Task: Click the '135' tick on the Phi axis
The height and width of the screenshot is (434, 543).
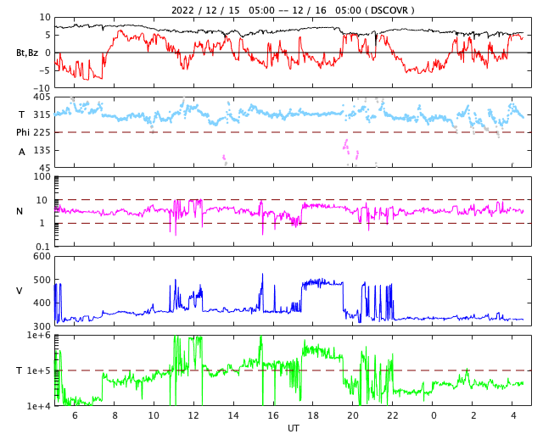Action: [42, 150]
